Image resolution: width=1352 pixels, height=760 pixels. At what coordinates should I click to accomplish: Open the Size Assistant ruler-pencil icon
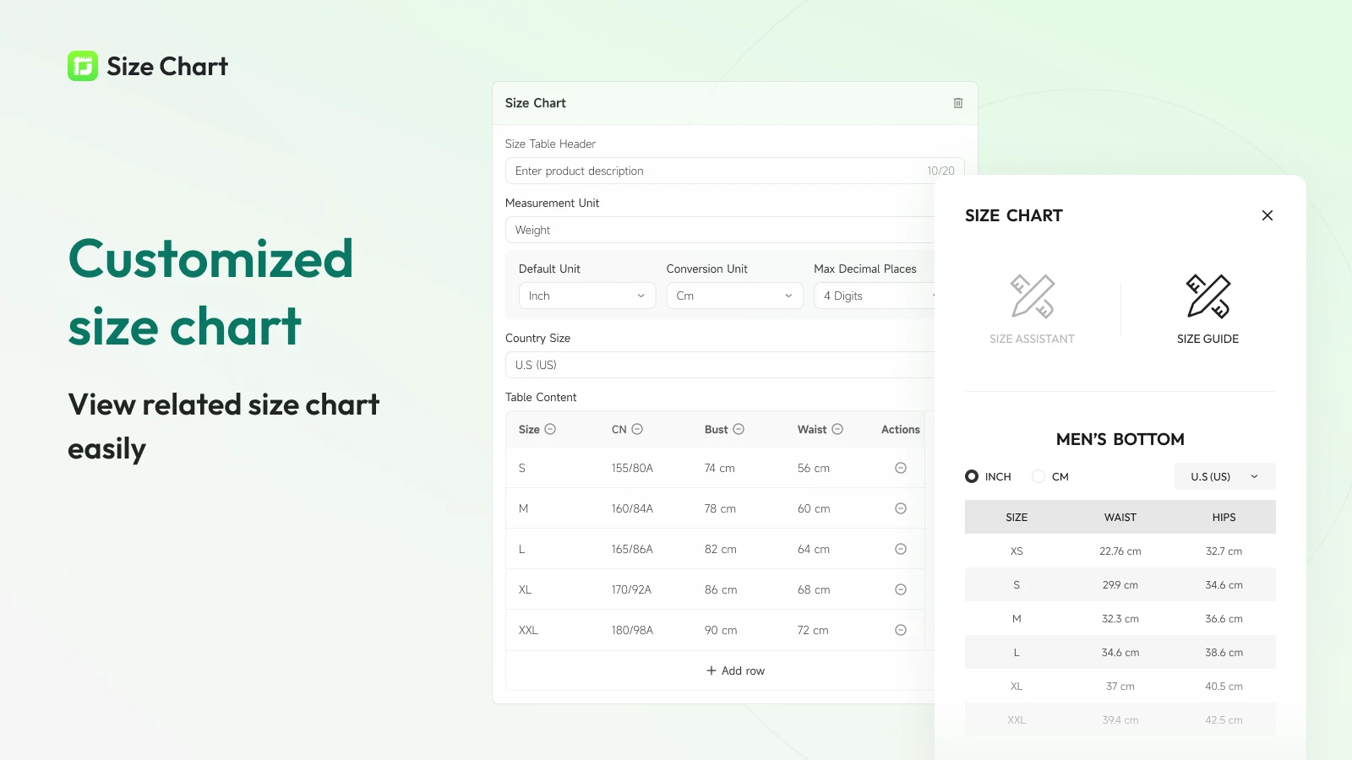click(1033, 296)
